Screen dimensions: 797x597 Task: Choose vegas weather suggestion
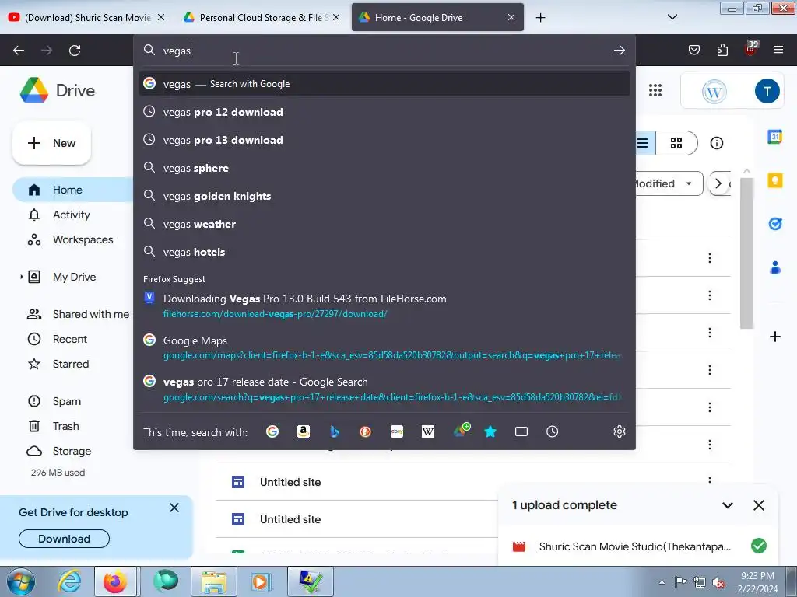384,224
